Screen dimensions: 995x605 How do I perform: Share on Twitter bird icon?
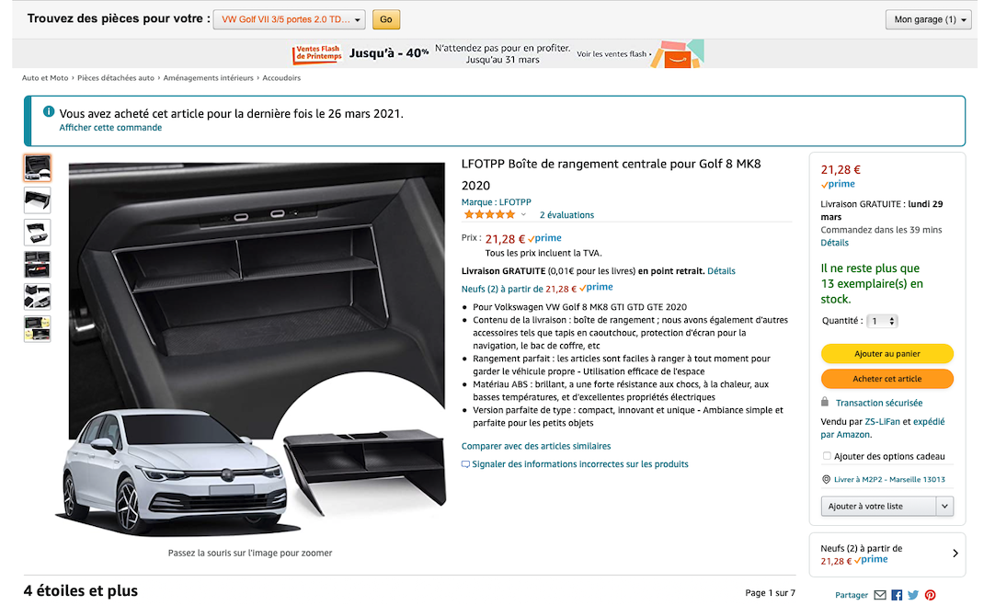(913, 595)
